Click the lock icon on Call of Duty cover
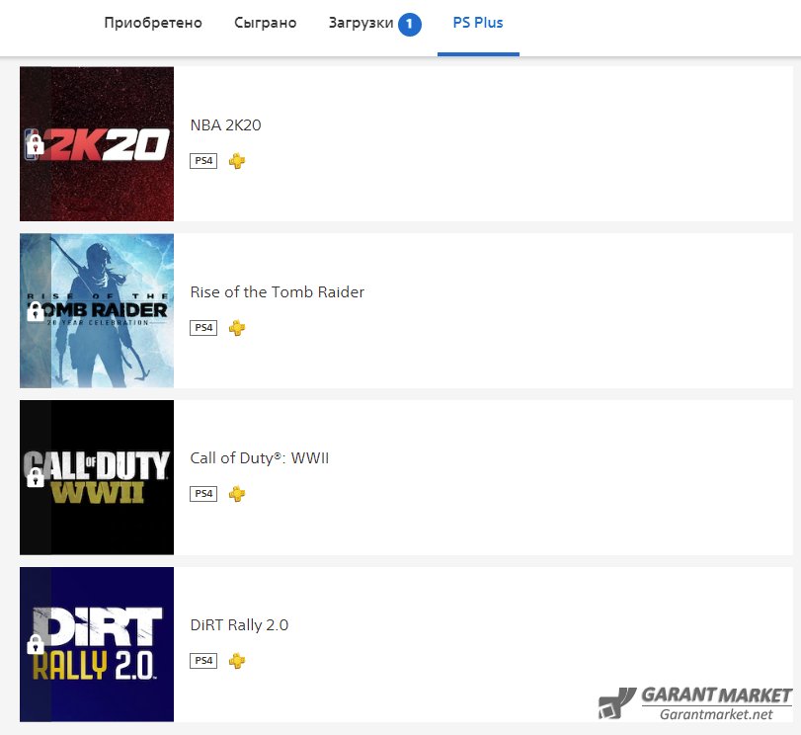The width and height of the screenshot is (801, 735). pos(36,478)
